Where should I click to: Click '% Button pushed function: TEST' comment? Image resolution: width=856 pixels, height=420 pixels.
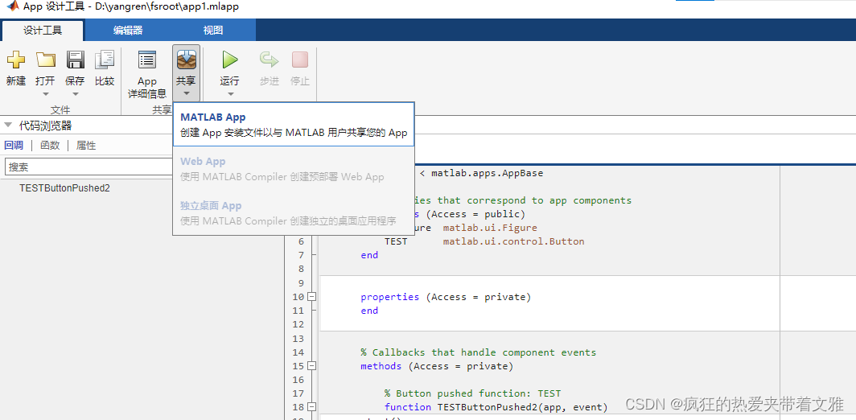coord(472,393)
